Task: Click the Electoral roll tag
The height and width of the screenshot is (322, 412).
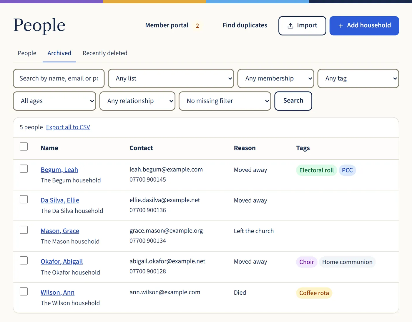Action: pos(317,170)
